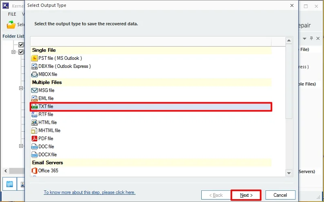
Task: Click the TXT file icon
Action: coord(34,107)
